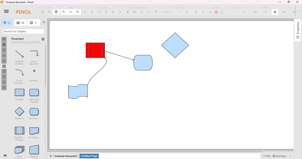The height and width of the screenshot is (159, 302).
Task: Select the red predefined process shape on canvas
Action: click(x=96, y=50)
